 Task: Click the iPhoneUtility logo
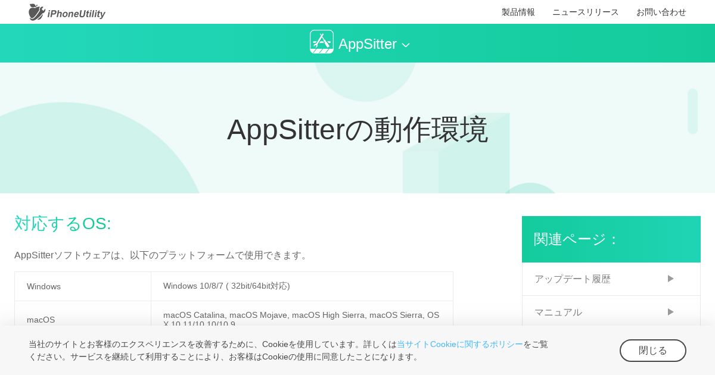(67, 12)
